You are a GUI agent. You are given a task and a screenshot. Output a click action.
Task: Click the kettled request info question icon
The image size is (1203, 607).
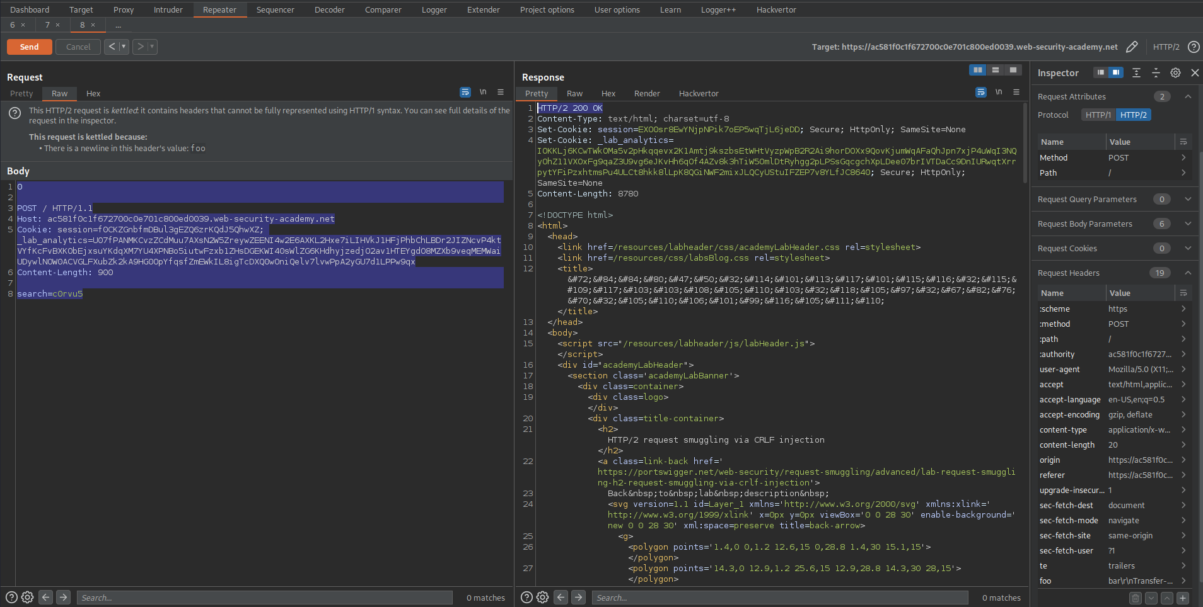[15, 113]
